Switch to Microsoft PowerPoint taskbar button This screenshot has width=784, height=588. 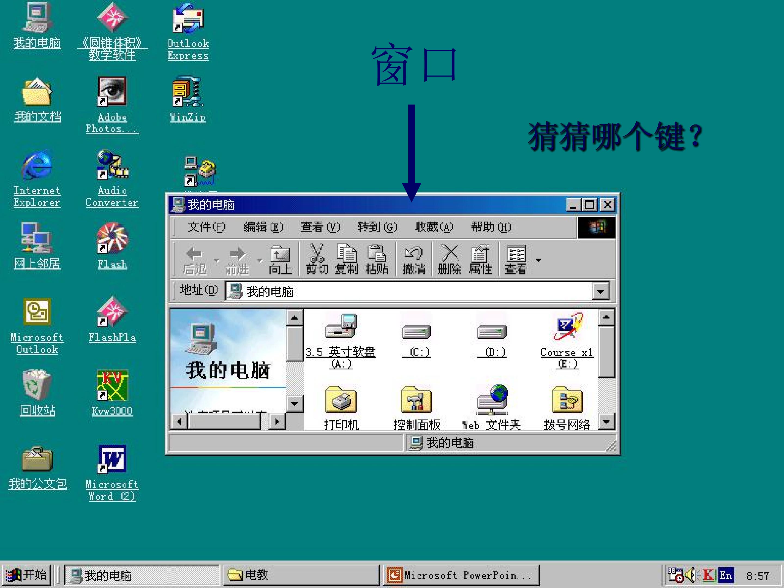[x=461, y=575]
